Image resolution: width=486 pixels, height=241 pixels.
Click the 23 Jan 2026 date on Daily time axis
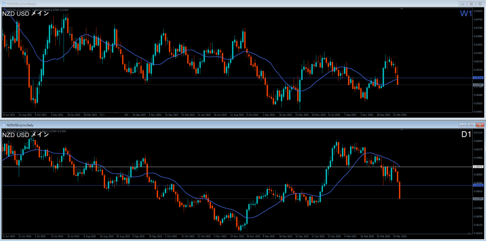(x=335, y=236)
